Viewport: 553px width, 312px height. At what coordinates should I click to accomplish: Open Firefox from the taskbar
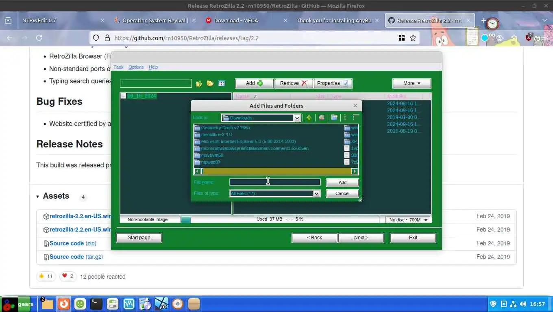(64, 304)
